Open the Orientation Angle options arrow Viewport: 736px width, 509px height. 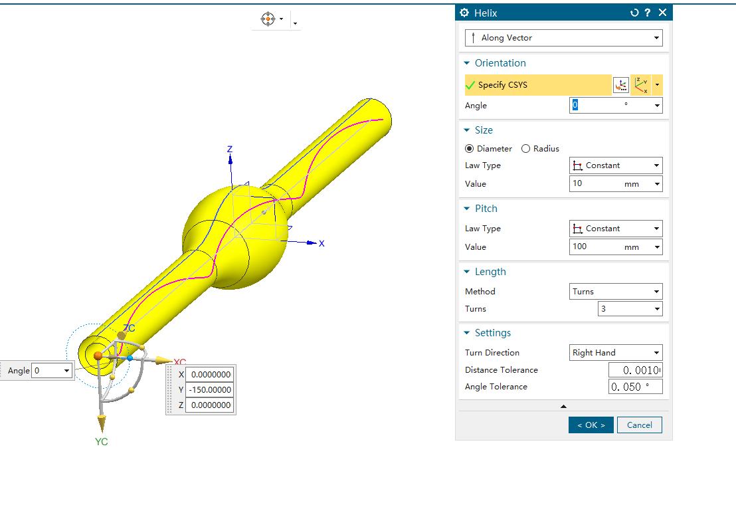[657, 106]
